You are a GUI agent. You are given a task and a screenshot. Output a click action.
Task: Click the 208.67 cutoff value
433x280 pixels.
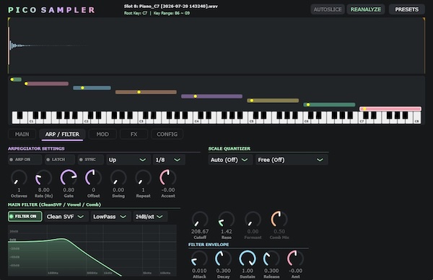(x=200, y=232)
